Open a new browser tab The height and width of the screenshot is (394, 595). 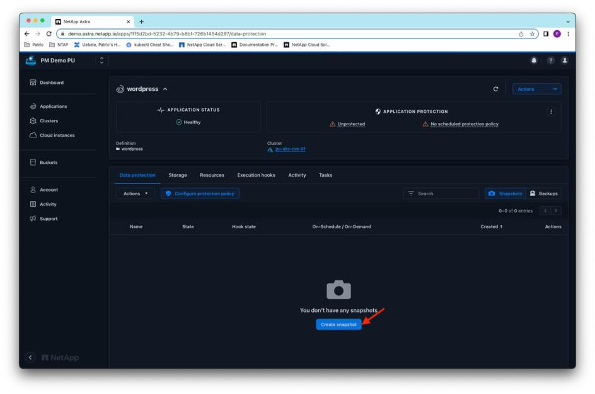141,21
